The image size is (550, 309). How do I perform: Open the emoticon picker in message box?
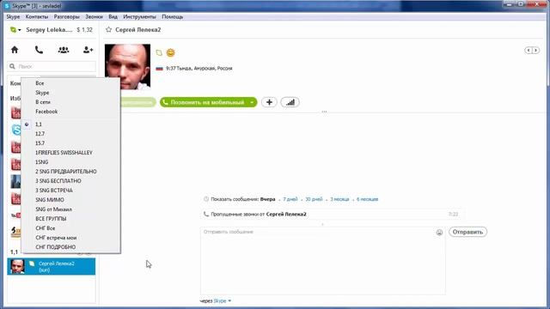(439, 233)
